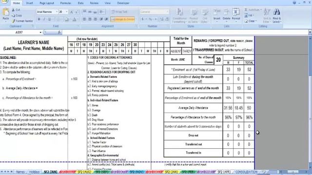Open the General number format dropdown
Image resolution: width=312 pixels, height=175 pixels.
167,12
